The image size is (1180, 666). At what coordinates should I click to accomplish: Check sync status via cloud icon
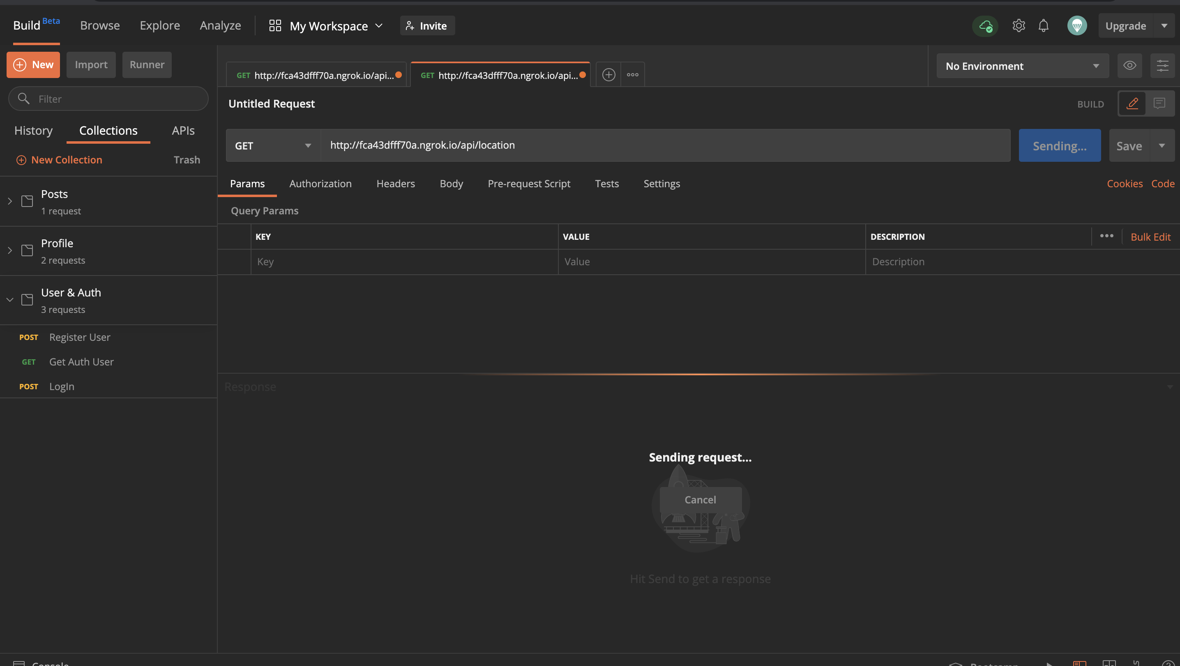(x=985, y=26)
